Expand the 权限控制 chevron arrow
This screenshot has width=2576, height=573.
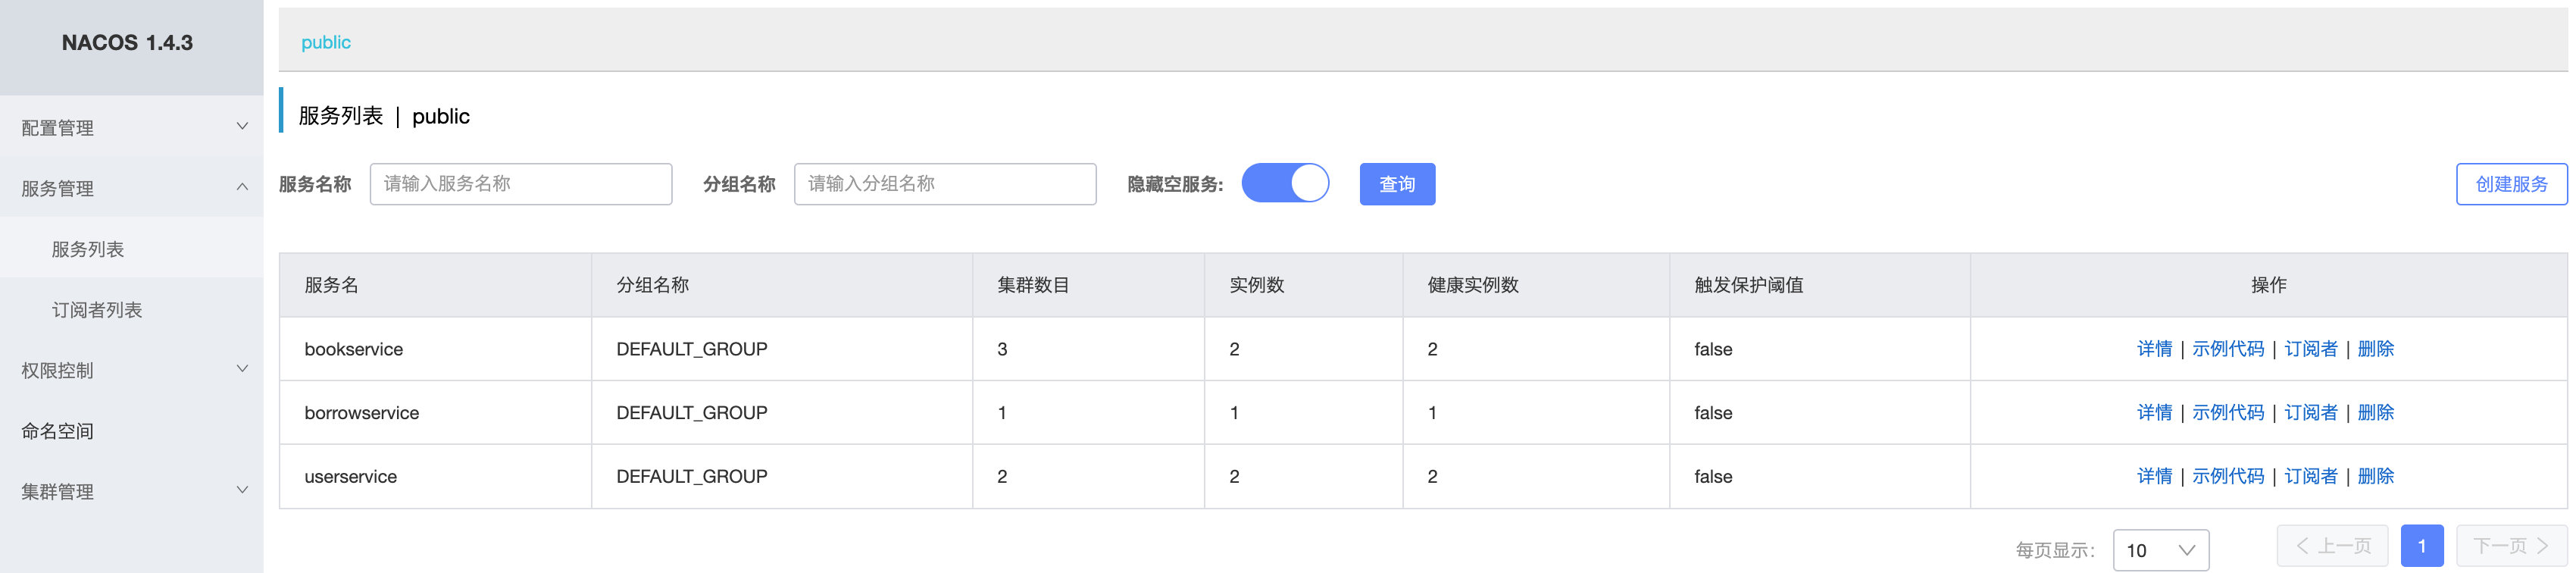pyautogui.click(x=241, y=369)
